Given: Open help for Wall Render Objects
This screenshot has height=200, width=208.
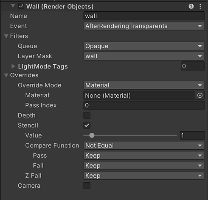Looking at the screenshot, I should pos(191,6).
